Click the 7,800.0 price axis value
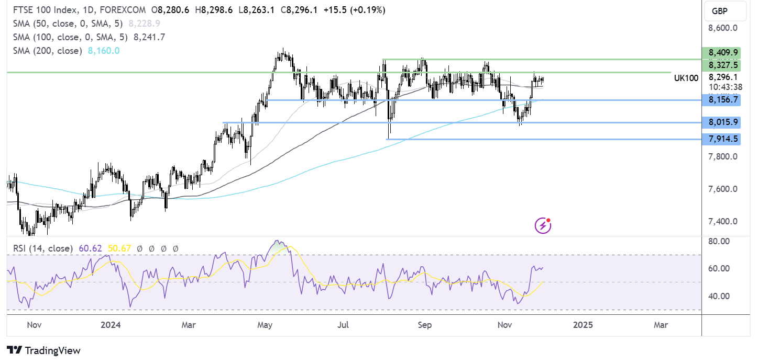Image resolution: width=758 pixels, height=364 pixels. pyautogui.click(x=723, y=156)
